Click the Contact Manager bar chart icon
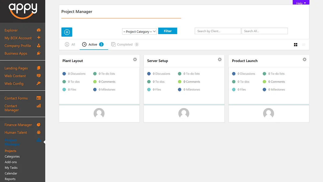Viewport: 323px width, 182px height. click(x=39, y=106)
